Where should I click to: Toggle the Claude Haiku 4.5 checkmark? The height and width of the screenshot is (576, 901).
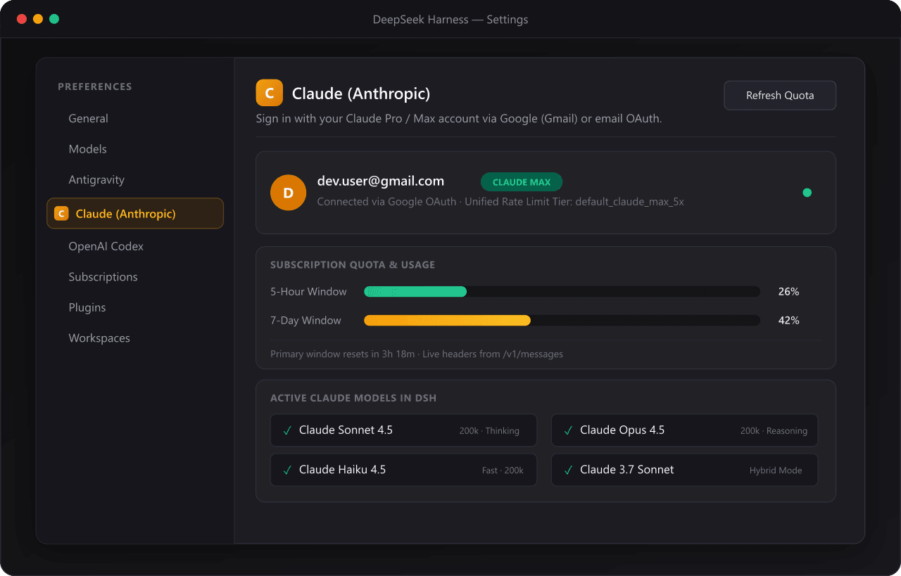tap(287, 470)
